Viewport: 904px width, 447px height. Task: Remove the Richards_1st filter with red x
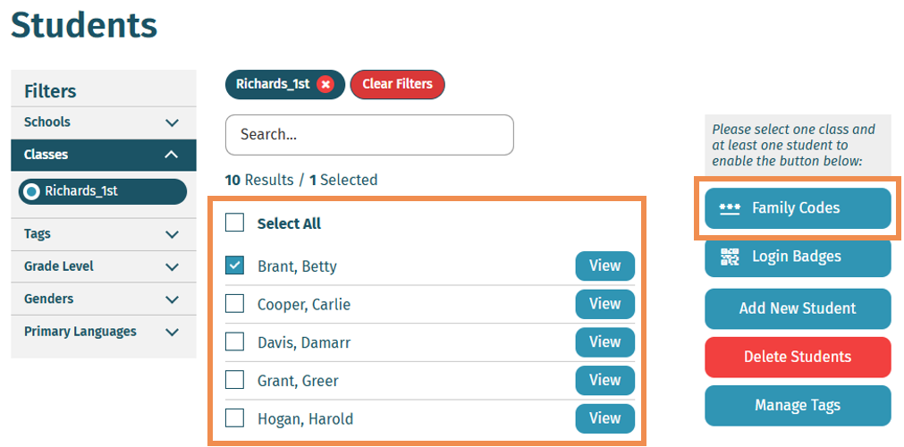325,84
